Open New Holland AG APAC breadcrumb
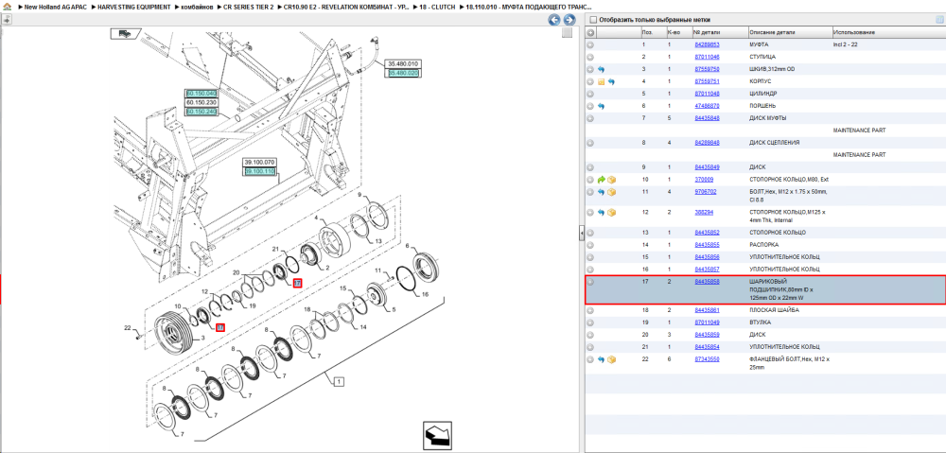This screenshot has height=453, width=946. coord(54,7)
